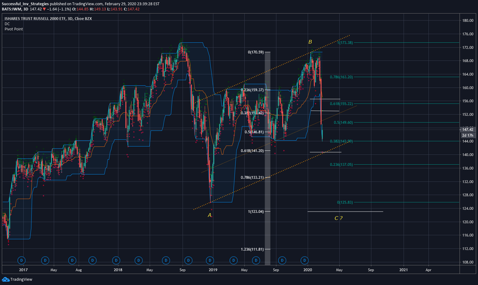The height and width of the screenshot is (285, 478).
Task: Click the white Fib label 1(123.04)
Action: [256, 212]
